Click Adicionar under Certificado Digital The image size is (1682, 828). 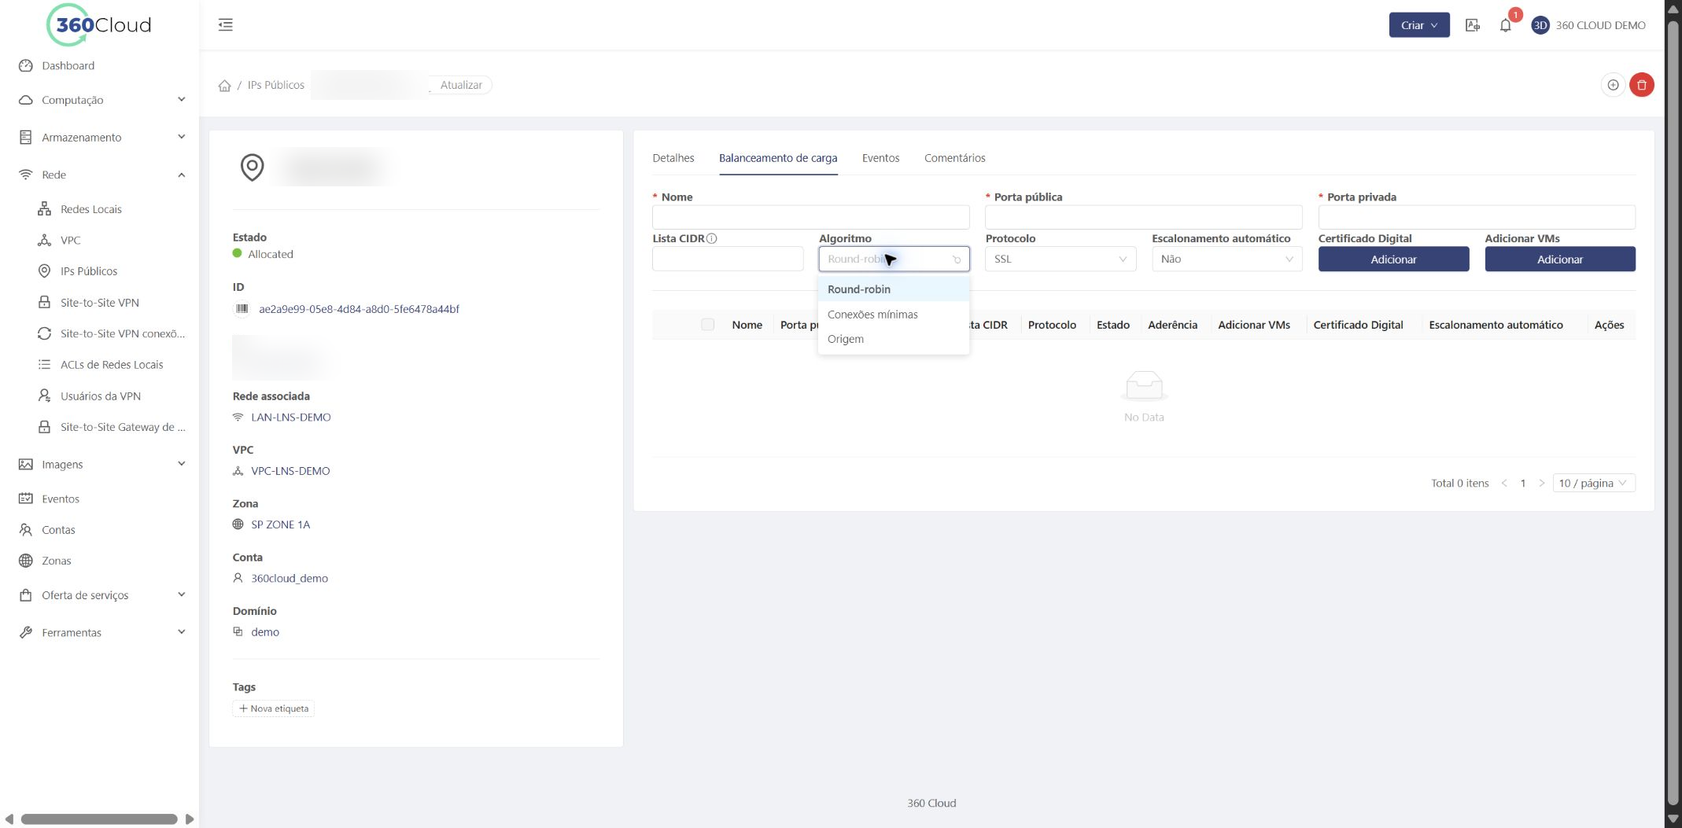coord(1393,259)
